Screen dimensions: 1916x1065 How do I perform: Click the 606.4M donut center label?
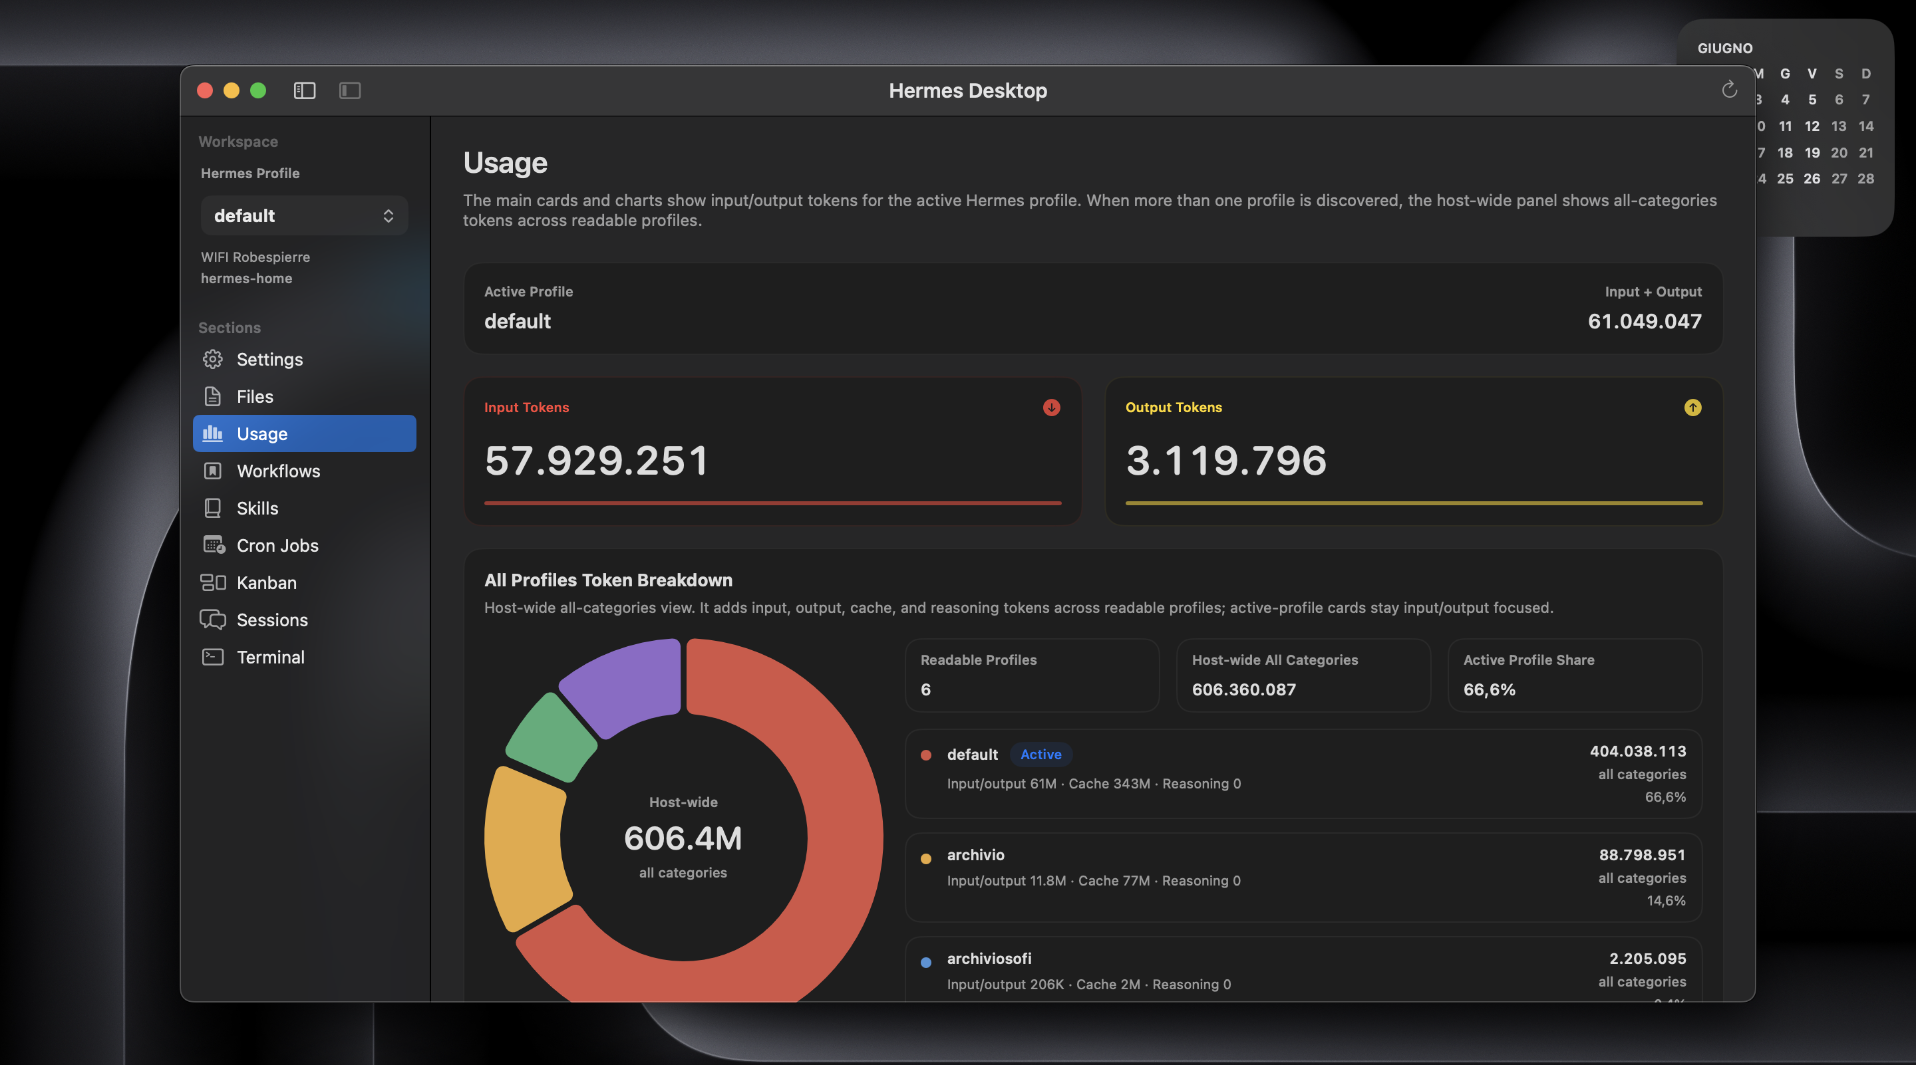(683, 838)
